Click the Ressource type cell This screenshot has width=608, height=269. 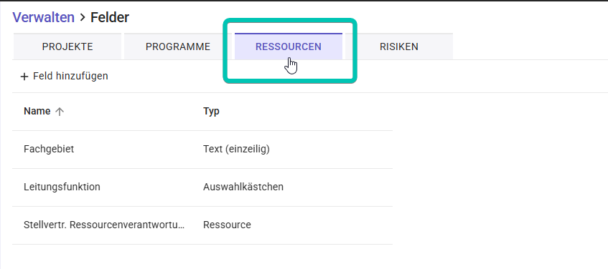click(227, 225)
